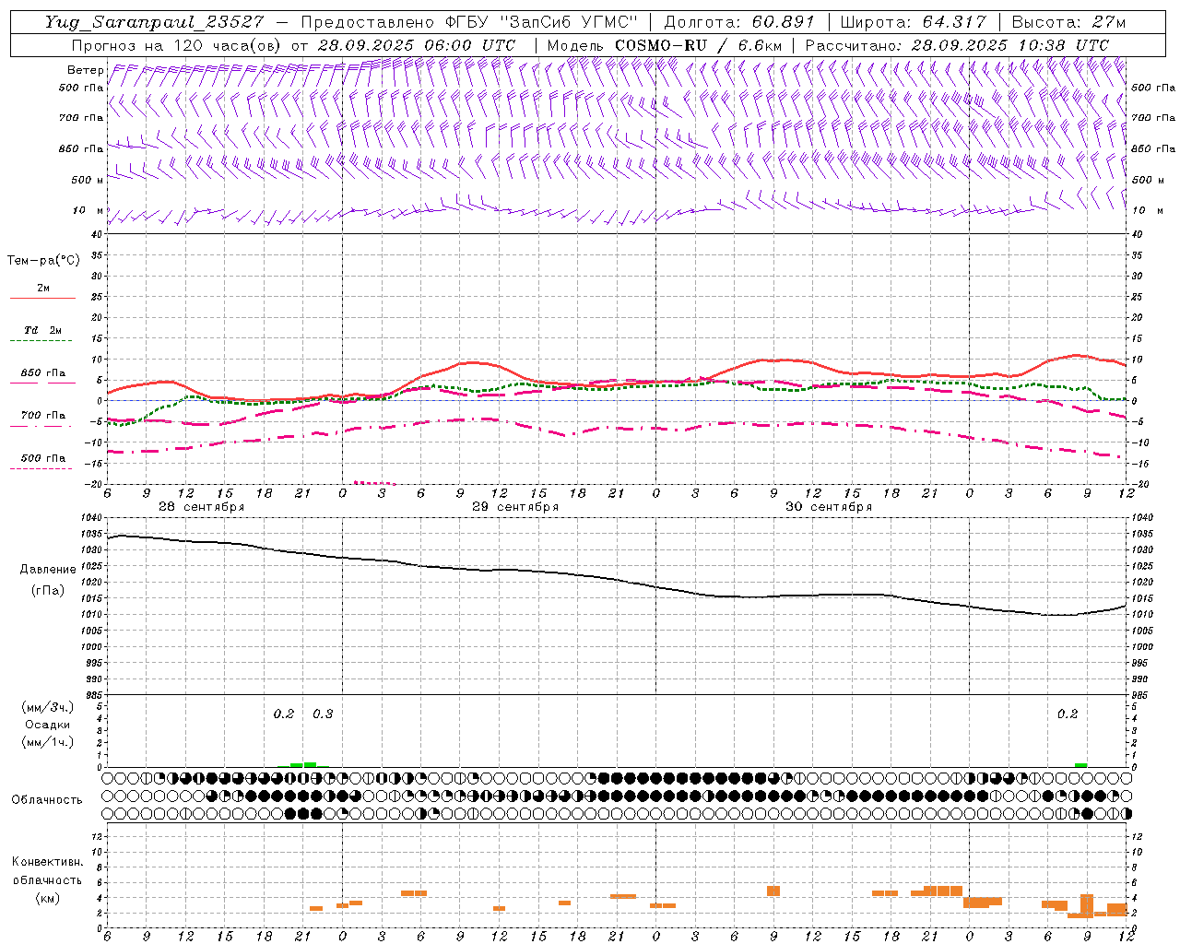The width and height of the screenshot is (1180, 944).
Task: Click the '850 гПа' temperature legend entry
Action: click(43, 373)
